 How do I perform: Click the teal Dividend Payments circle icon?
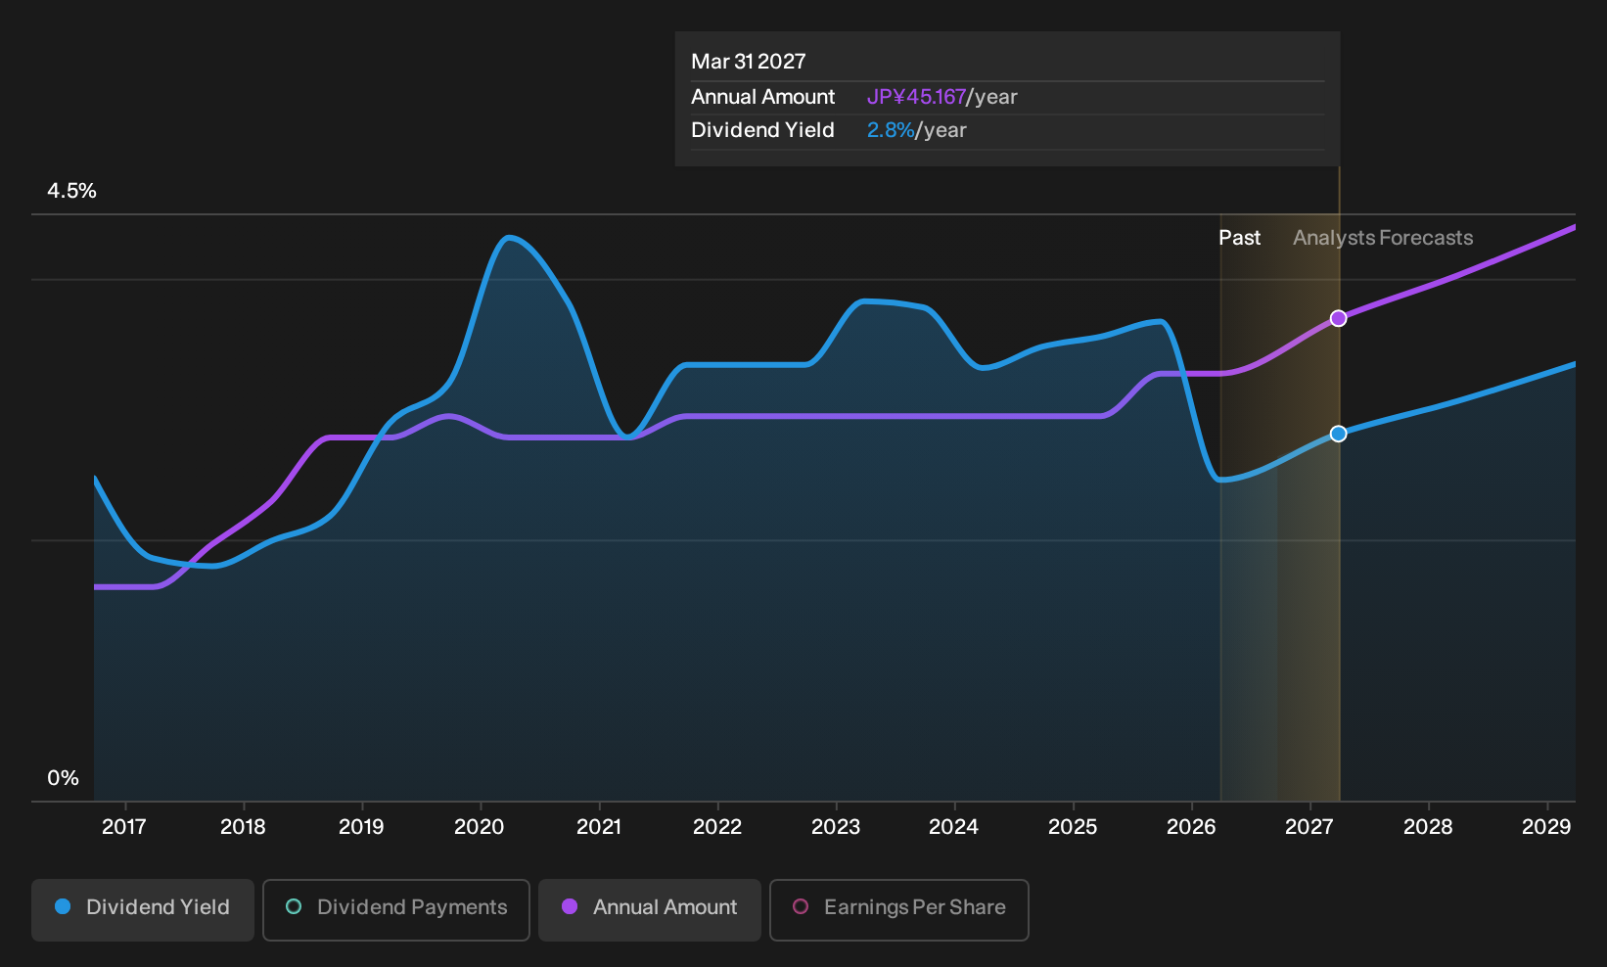click(294, 906)
